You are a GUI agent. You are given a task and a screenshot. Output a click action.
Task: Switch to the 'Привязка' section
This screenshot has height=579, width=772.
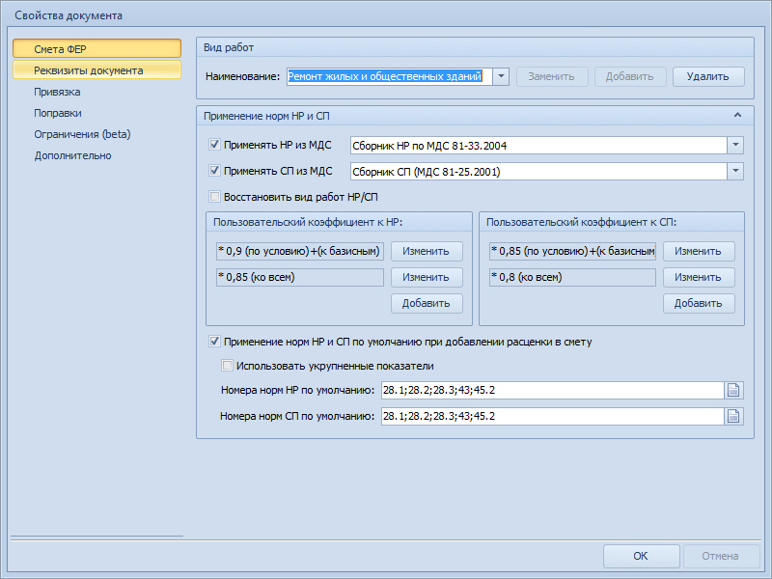pos(57,92)
